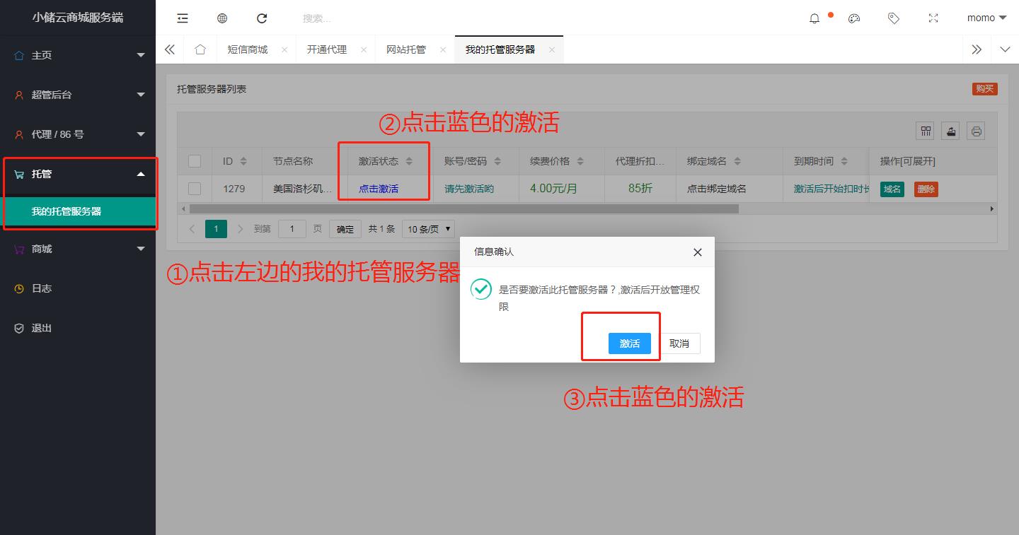Open the tab operations dropdown arrow
This screenshot has height=535, width=1019.
[x=1005, y=49]
